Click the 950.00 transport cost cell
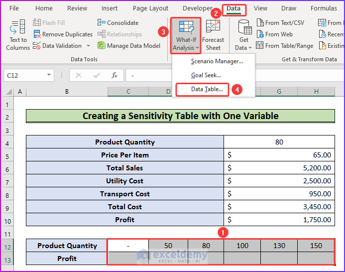Image resolution: width=345 pixels, height=272 pixels. [x=279, y=194]
